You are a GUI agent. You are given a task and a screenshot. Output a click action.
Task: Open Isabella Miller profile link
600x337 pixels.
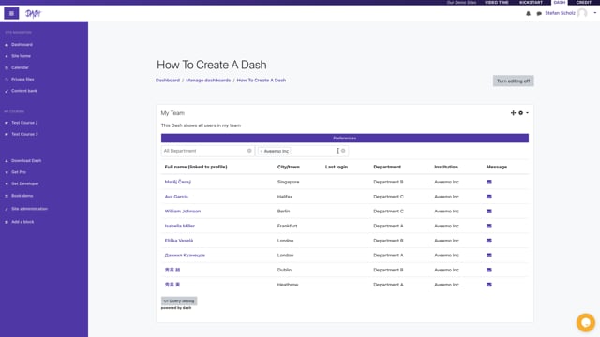click(180, 226)
